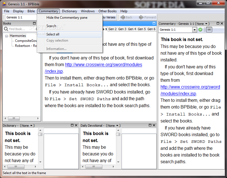Click Daily Devotional vertical scrollbar thumb
Image resolution: width=227 pixels, height=178 pixels.
[118, 134]
